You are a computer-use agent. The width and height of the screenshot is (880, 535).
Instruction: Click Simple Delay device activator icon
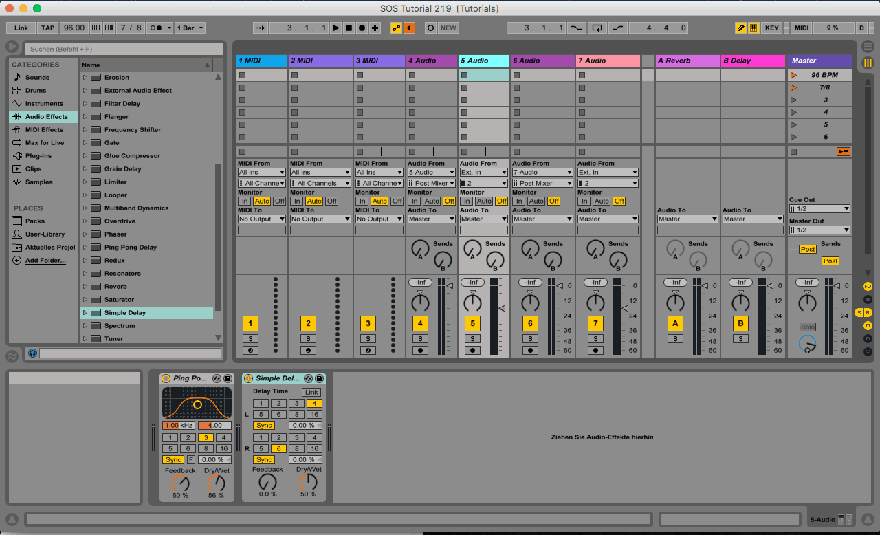pos(248,378)
